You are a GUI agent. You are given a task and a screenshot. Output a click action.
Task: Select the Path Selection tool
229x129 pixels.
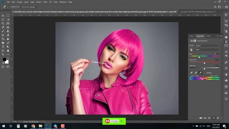(x=8, y=47)
